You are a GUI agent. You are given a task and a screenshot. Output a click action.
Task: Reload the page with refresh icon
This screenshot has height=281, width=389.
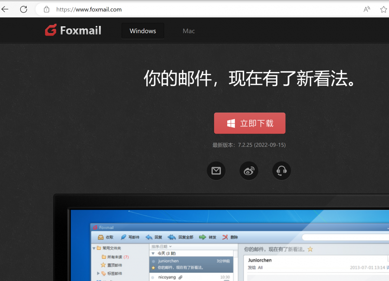tap(23, 9)
